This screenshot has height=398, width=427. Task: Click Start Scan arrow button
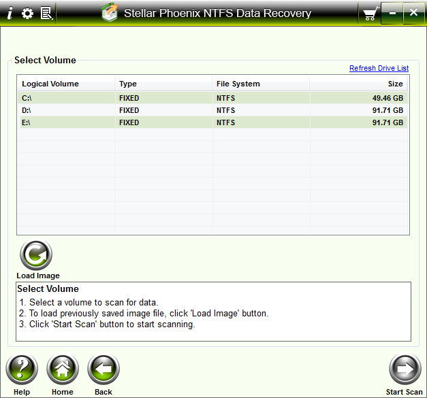(405, 369)
